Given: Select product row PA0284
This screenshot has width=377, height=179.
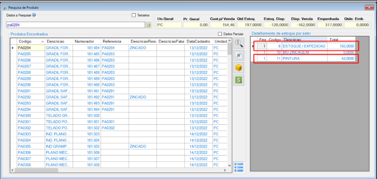Looking at the screenshot, I should pos(119,48).
